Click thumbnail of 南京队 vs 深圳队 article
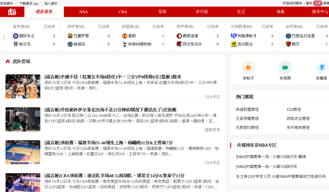Screen dimensions: 329x192 tap(23, 182)
